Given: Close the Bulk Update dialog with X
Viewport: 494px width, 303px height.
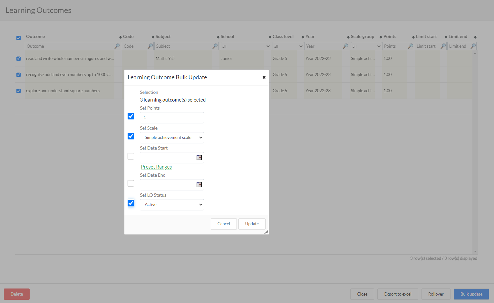Looking at the screenshot, I should [264, 77].
